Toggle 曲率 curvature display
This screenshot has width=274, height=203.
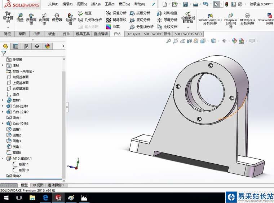pyautogui.click(x=112, y=27)
